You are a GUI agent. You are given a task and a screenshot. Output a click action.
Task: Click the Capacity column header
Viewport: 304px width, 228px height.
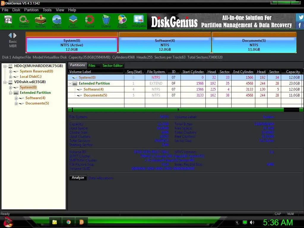[292, 72]
